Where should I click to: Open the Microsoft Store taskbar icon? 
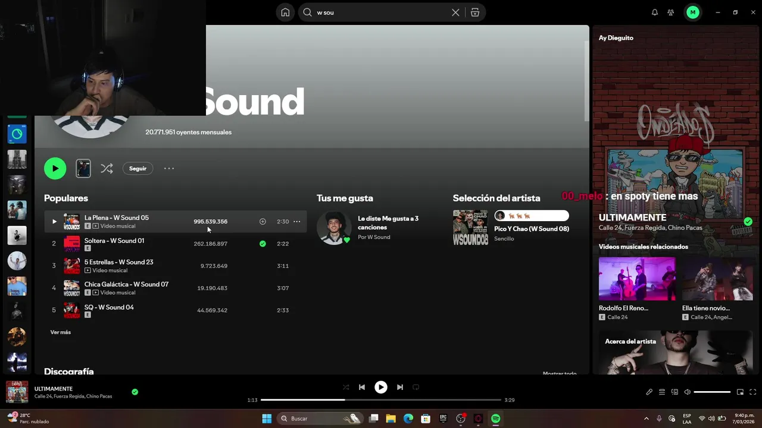click(426, 418)
